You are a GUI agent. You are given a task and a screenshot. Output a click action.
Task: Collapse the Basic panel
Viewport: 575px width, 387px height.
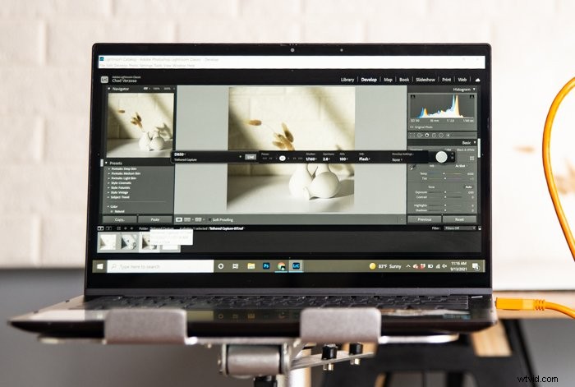(475, 143)
